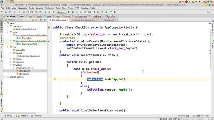
Task: Select ApplicationTest in project tree
Action: click(x=29, y=44)
